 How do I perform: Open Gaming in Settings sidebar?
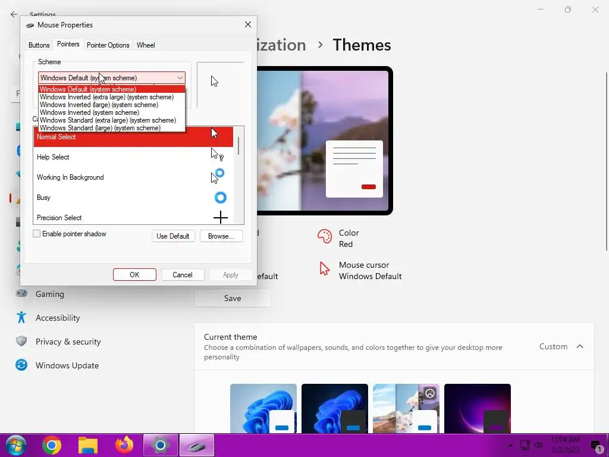[x=50, y=294]
